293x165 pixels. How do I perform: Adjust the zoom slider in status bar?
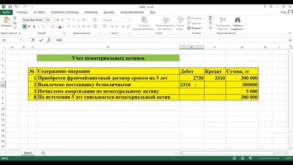269,159
